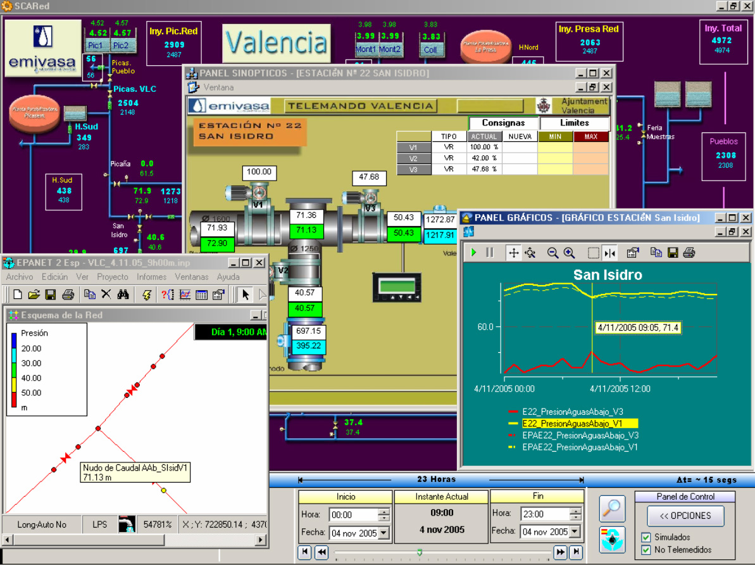Zoom in on the San Isidro chart
Image resolution: width=755 pixels, height=565 pixels.
(x=569, y=253)
